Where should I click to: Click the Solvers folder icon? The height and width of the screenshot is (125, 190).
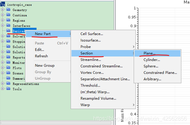point(8,36)
